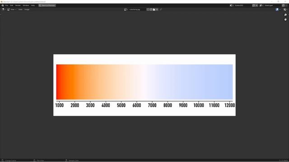Click the image name field colortemp.jpg
Image resolution: width=289 pixels, height=162 pixels.
coord(137,9)
